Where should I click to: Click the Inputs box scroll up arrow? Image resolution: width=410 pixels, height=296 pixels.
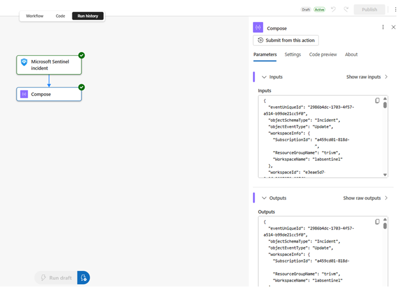point(385,99)
